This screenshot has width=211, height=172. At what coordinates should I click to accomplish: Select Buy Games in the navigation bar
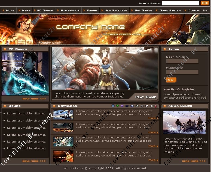click(x=143, y=10)
